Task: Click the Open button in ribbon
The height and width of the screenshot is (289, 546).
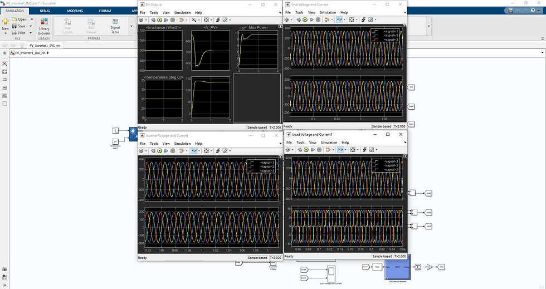Action: (19, 19)
